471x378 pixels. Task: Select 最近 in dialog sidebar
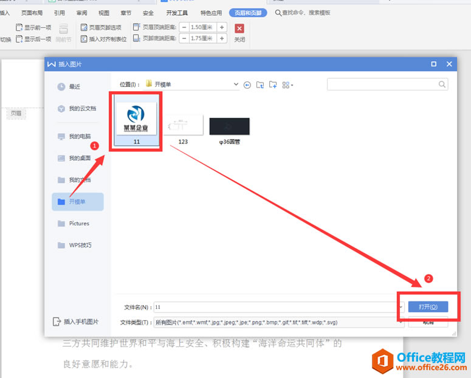coord(69,86)
